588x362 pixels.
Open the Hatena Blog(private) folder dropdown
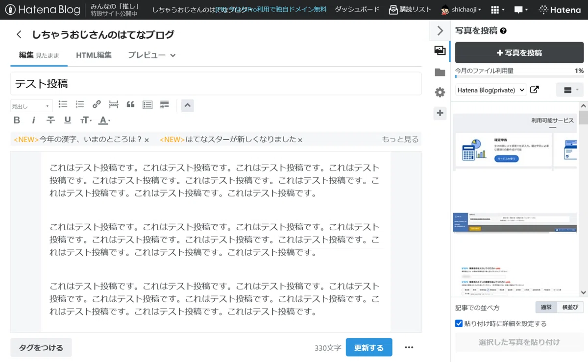[x=491, y=90]
